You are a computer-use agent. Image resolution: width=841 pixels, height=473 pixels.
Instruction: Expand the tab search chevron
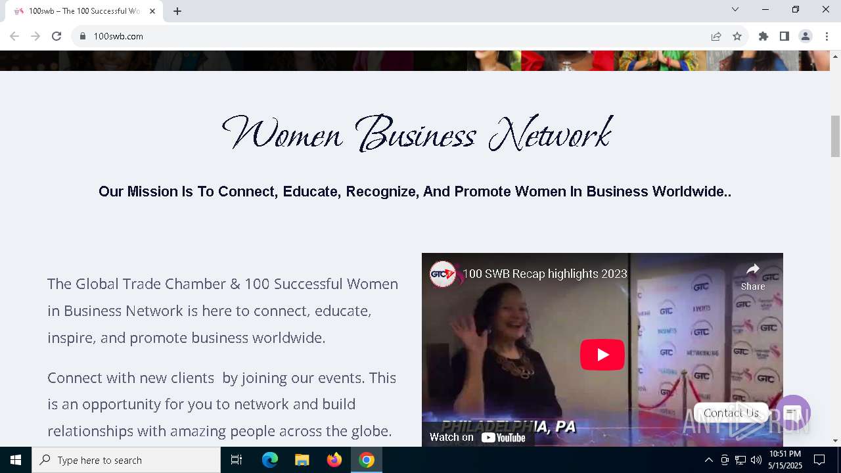[x=735, y=9]
